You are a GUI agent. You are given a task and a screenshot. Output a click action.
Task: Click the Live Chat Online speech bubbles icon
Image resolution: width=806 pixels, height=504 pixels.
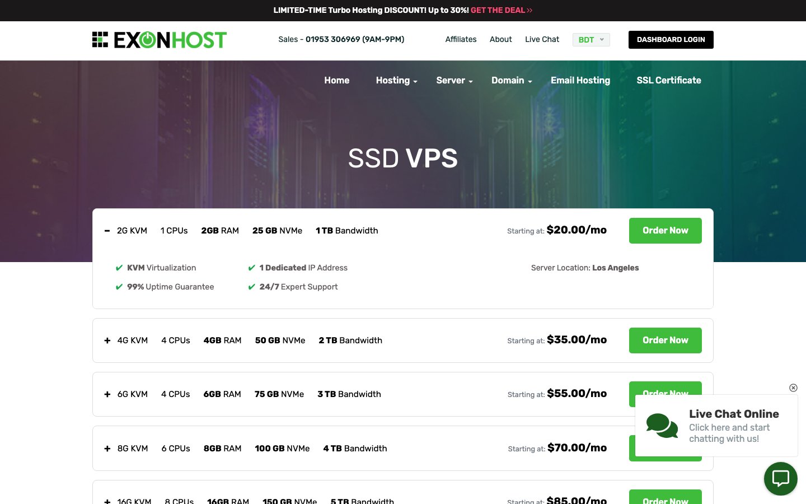click(662, 426)
